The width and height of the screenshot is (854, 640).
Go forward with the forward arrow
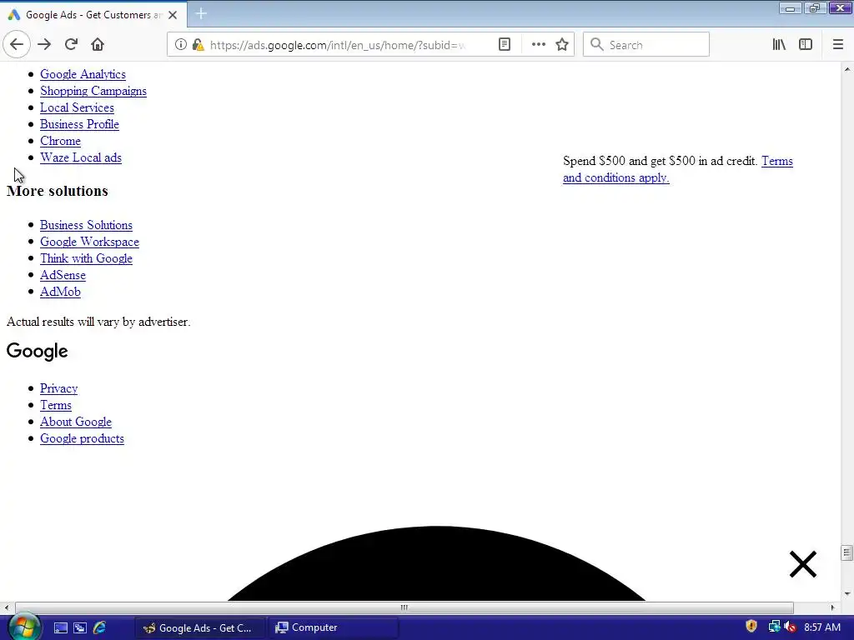44,45
